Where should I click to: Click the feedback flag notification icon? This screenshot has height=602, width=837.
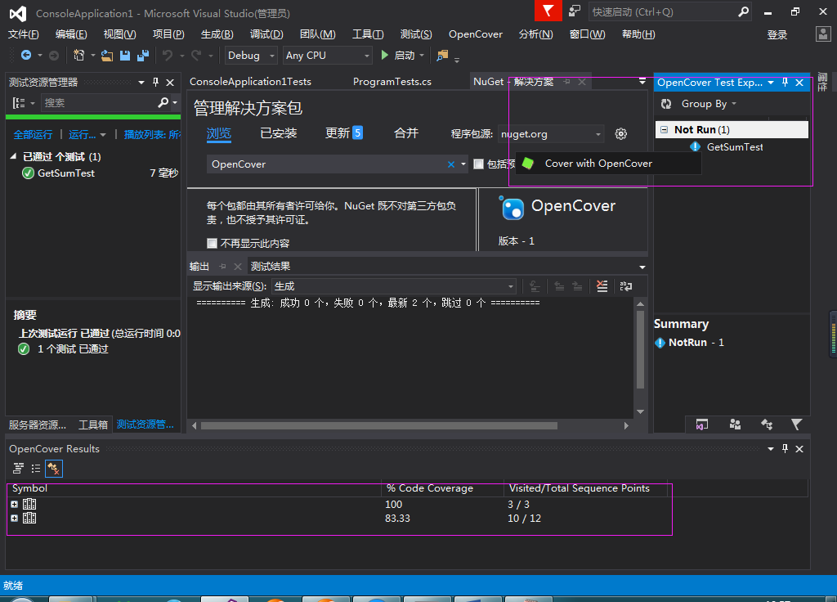pyautogui.click(x=548, y=11)
